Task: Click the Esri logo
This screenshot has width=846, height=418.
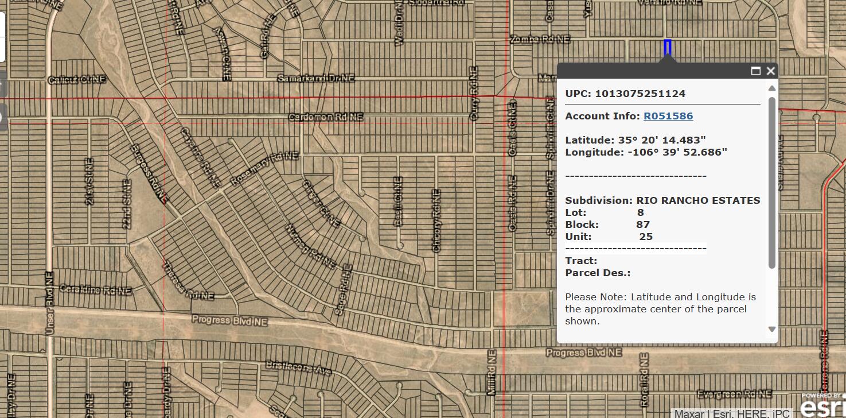Action: coord(822,406)
